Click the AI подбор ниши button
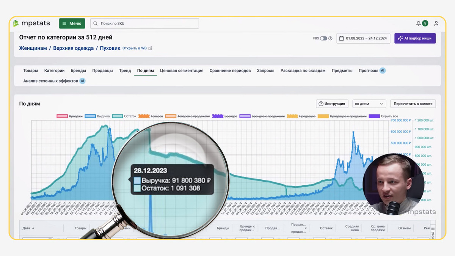Viewport: 455px width, 256px height. (x=415, y=38)
